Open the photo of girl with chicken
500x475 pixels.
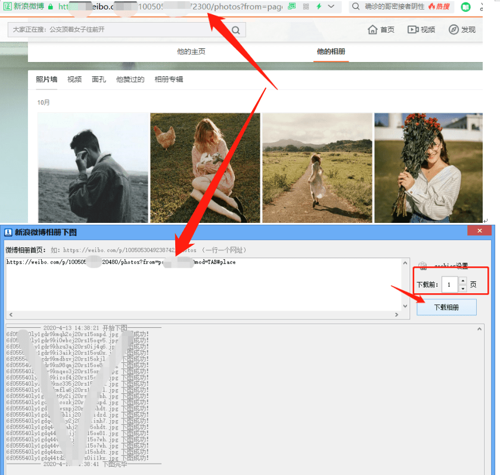coord(205,167)
